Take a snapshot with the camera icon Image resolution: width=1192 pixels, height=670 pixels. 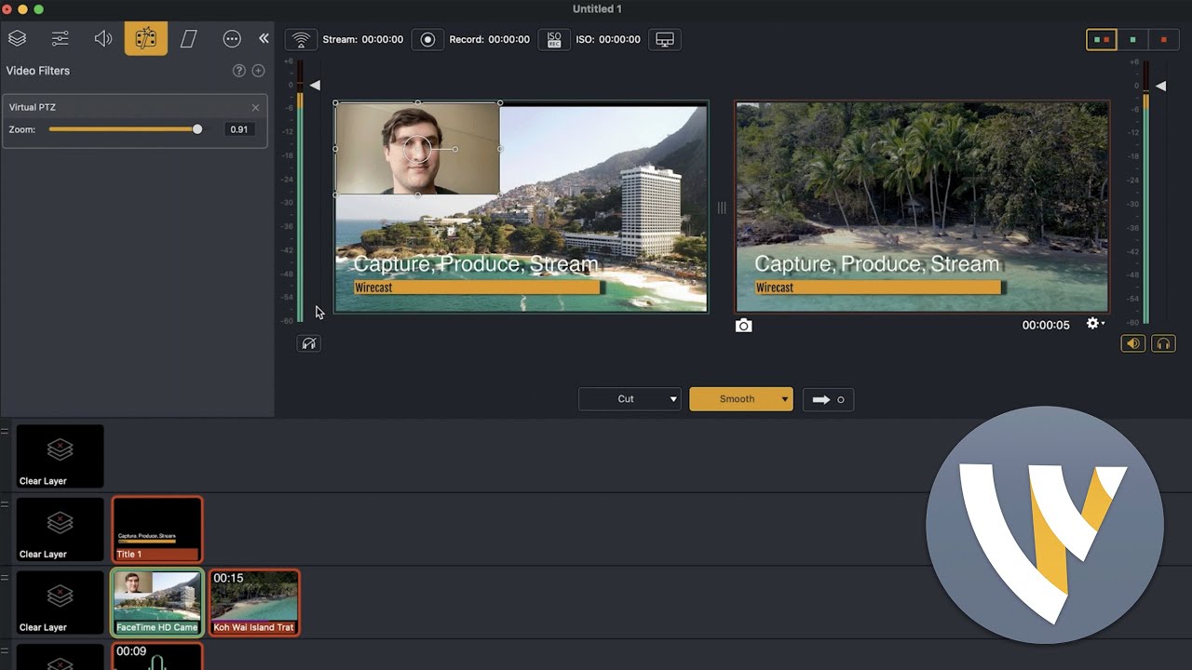click(743, 326)
